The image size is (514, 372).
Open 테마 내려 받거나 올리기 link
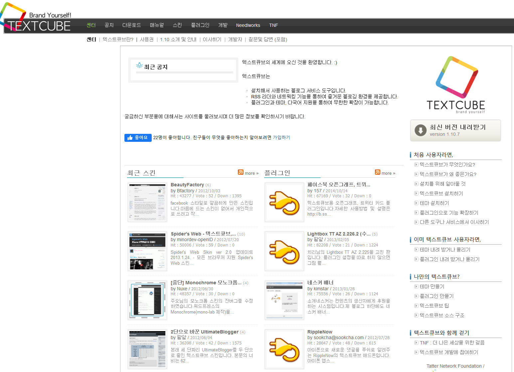click(445, 249)
